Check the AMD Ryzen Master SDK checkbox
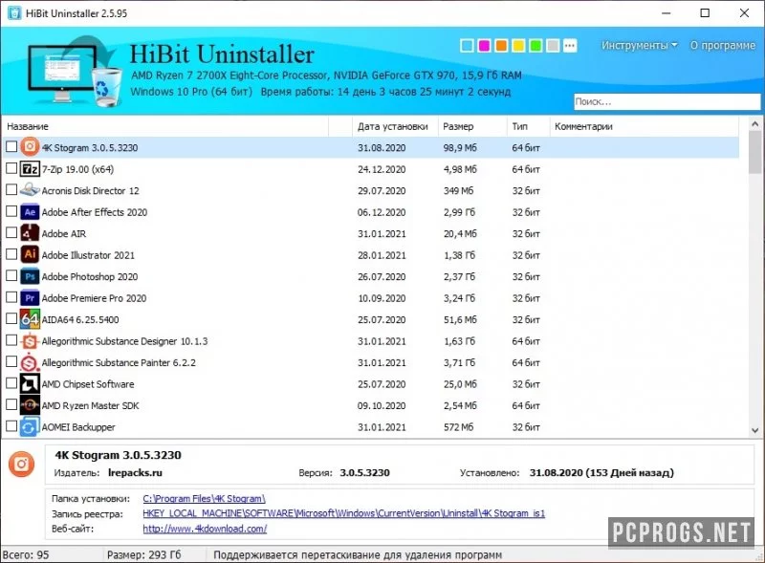 [11, 404]
